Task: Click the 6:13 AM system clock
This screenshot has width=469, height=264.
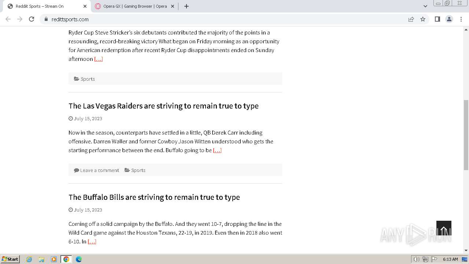Action: [x=450, y=259]
